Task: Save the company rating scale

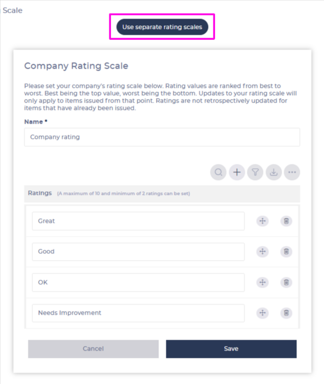Action: (x=231, y=349)
